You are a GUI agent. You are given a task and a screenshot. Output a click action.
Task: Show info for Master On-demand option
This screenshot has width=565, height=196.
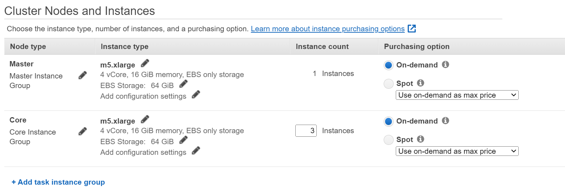click(x=445, y=65)
